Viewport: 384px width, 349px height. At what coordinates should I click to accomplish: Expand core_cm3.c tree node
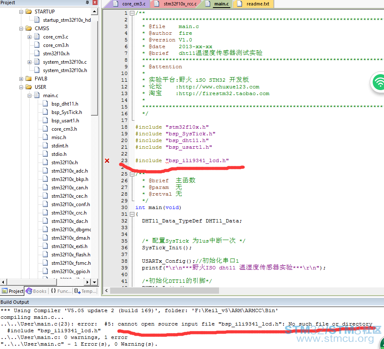point(30,37)
